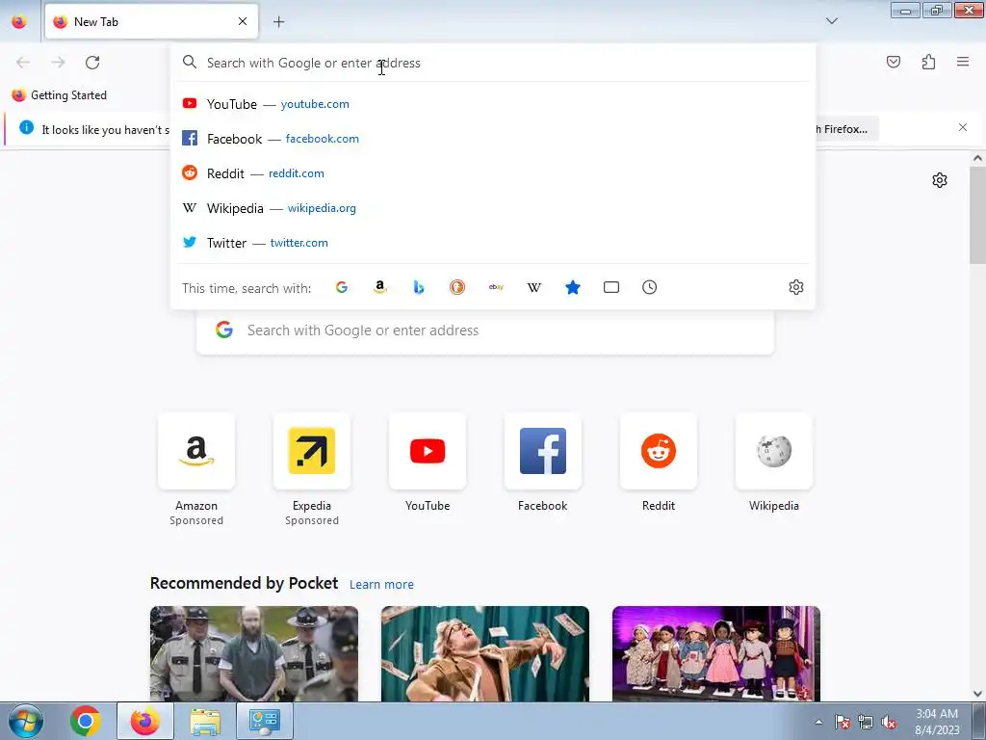The height and width of the screenshot is (740, 986).
Task: Click the Forward navigation arrow
Action: 58,63
